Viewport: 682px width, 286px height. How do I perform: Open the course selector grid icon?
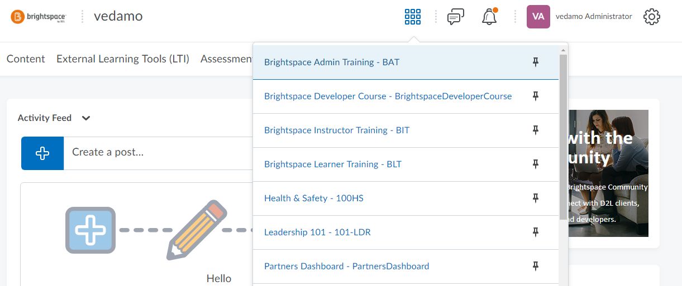click(412, 17)
